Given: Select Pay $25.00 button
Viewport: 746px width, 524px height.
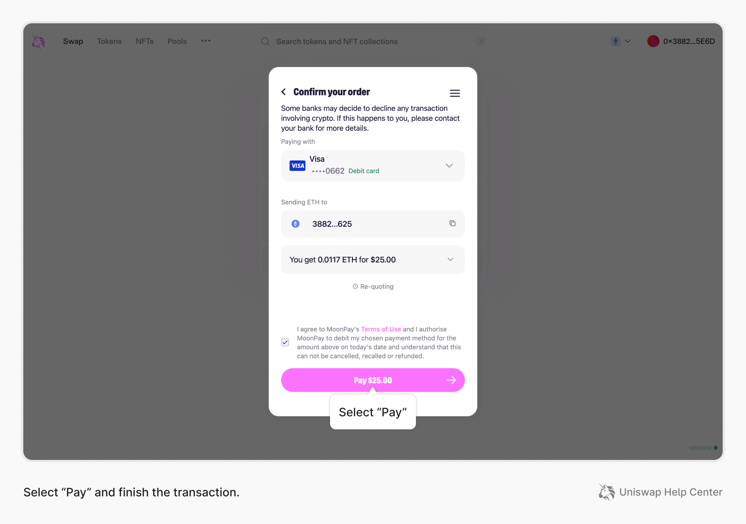Looking at the screenshot, I should [x=372, y=380].
